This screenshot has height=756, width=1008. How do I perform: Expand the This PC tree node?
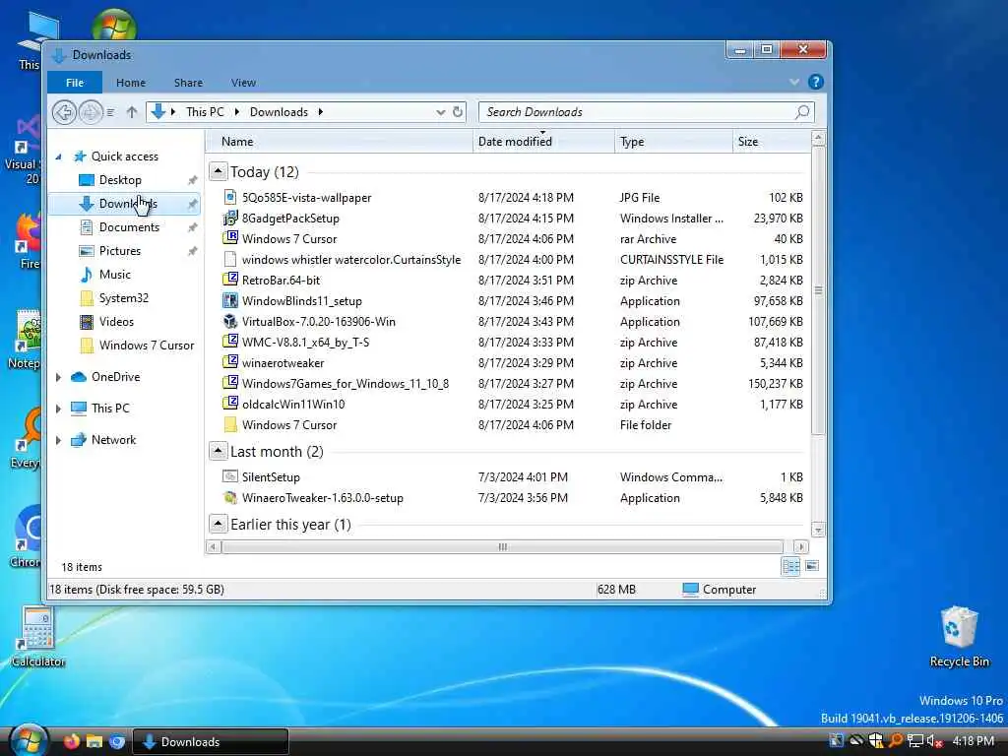(58, 409)
